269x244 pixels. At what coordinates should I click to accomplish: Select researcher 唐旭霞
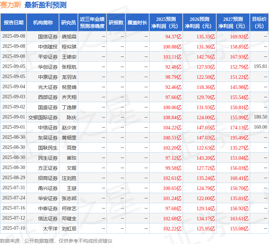(x=69, y=37)
